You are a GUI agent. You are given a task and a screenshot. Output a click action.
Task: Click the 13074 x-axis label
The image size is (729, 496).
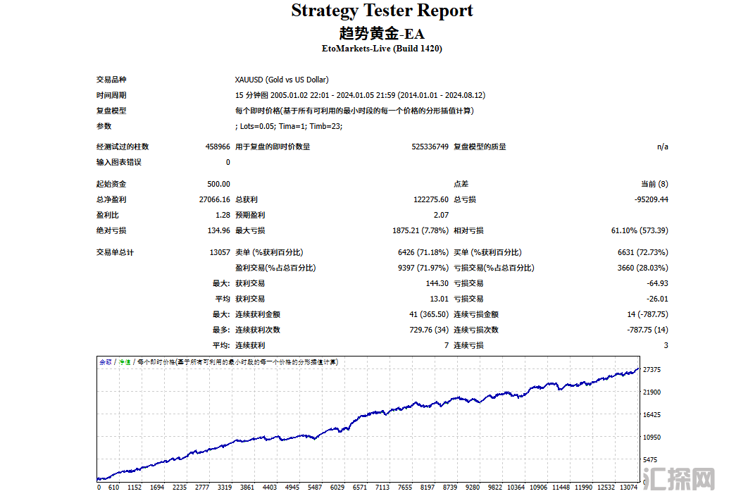628,487
